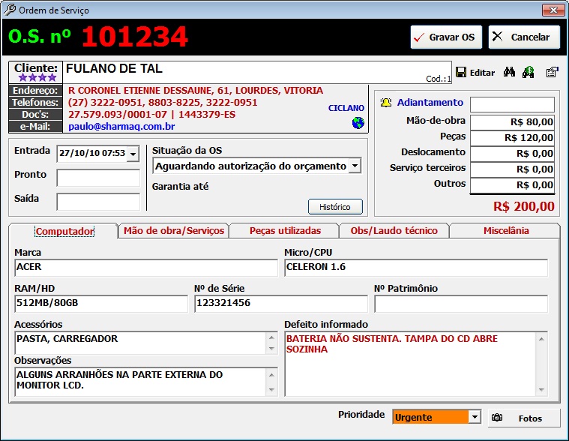The height and width of the screenshot is (441, 569).
Task: Click the binoculars with dollar sign icon
Action: 529,73
